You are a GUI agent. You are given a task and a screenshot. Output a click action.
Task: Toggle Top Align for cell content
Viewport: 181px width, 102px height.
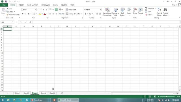(x=50, y=10)
